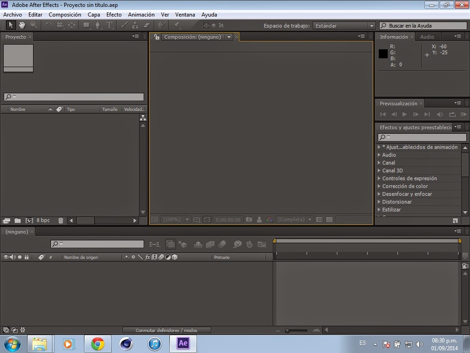Open the project flowchart view icon
The width and height of the screenshot is (470, 353).
(143, 118)
